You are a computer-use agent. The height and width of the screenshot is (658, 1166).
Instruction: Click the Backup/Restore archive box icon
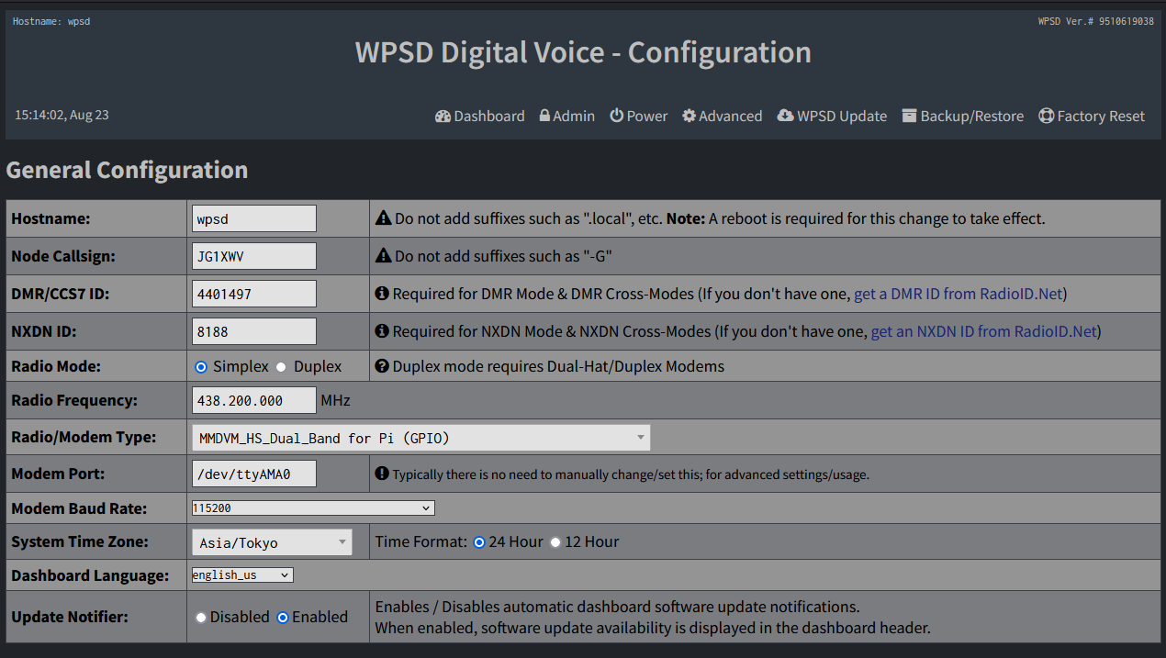coord(909,116)
